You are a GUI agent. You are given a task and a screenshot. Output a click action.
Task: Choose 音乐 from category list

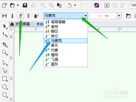(x=66, y=45)
